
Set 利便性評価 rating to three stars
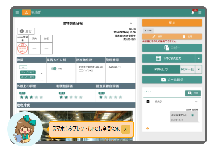click(71, 97)
